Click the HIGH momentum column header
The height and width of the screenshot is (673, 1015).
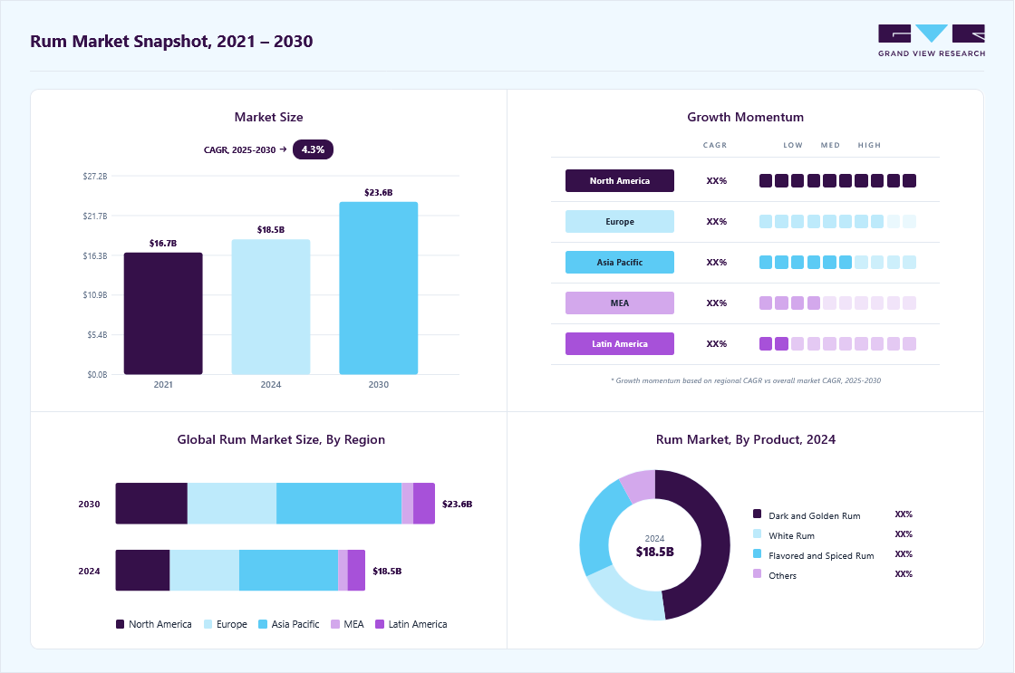869,146
